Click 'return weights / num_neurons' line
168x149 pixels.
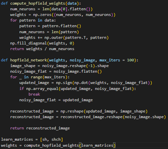(x=42, y=49)
